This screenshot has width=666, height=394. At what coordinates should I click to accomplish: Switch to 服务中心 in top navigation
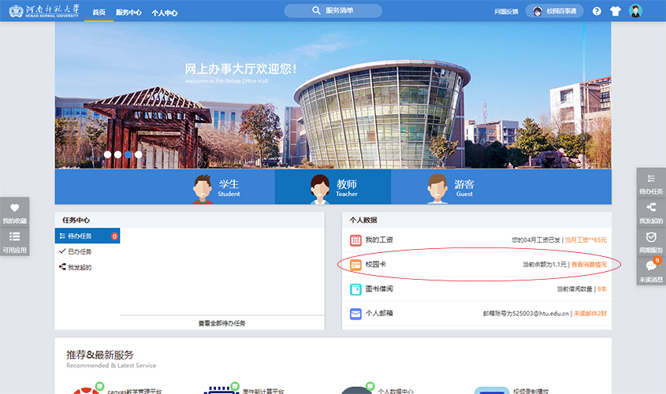128,13
